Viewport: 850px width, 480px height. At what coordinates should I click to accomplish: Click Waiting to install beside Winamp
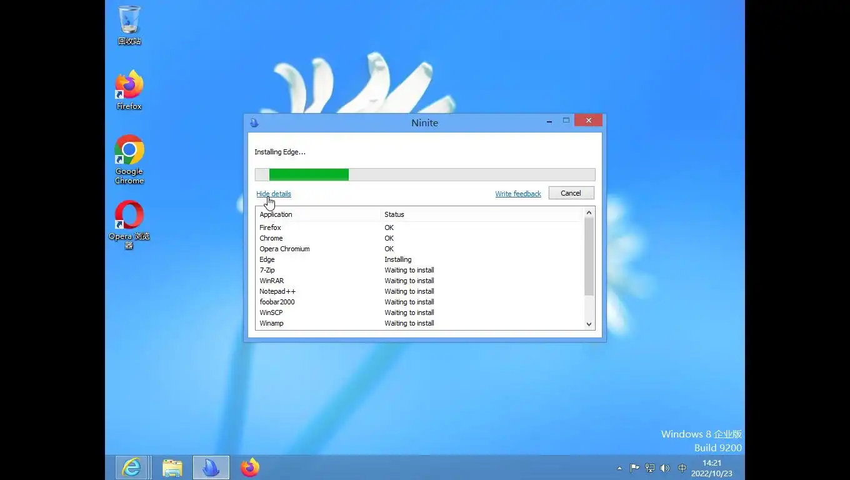coord(409,323)
